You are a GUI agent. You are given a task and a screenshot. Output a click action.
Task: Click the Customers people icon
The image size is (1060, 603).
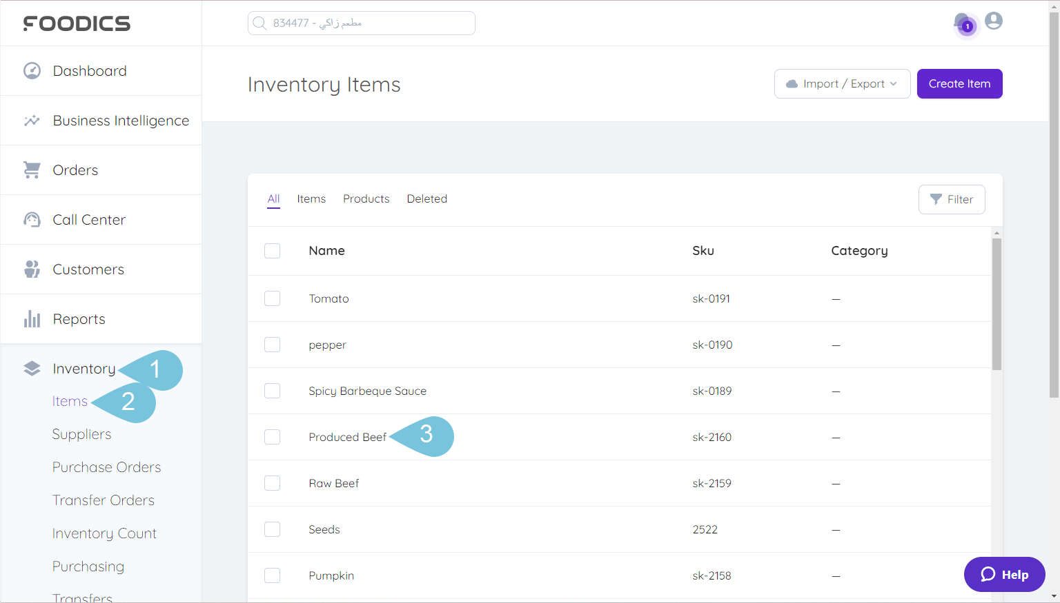coord(32,269)
